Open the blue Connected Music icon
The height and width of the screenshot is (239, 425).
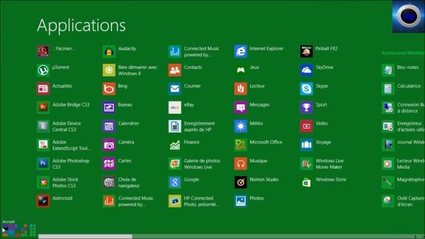pyautogui.click(x=175, y=51)
